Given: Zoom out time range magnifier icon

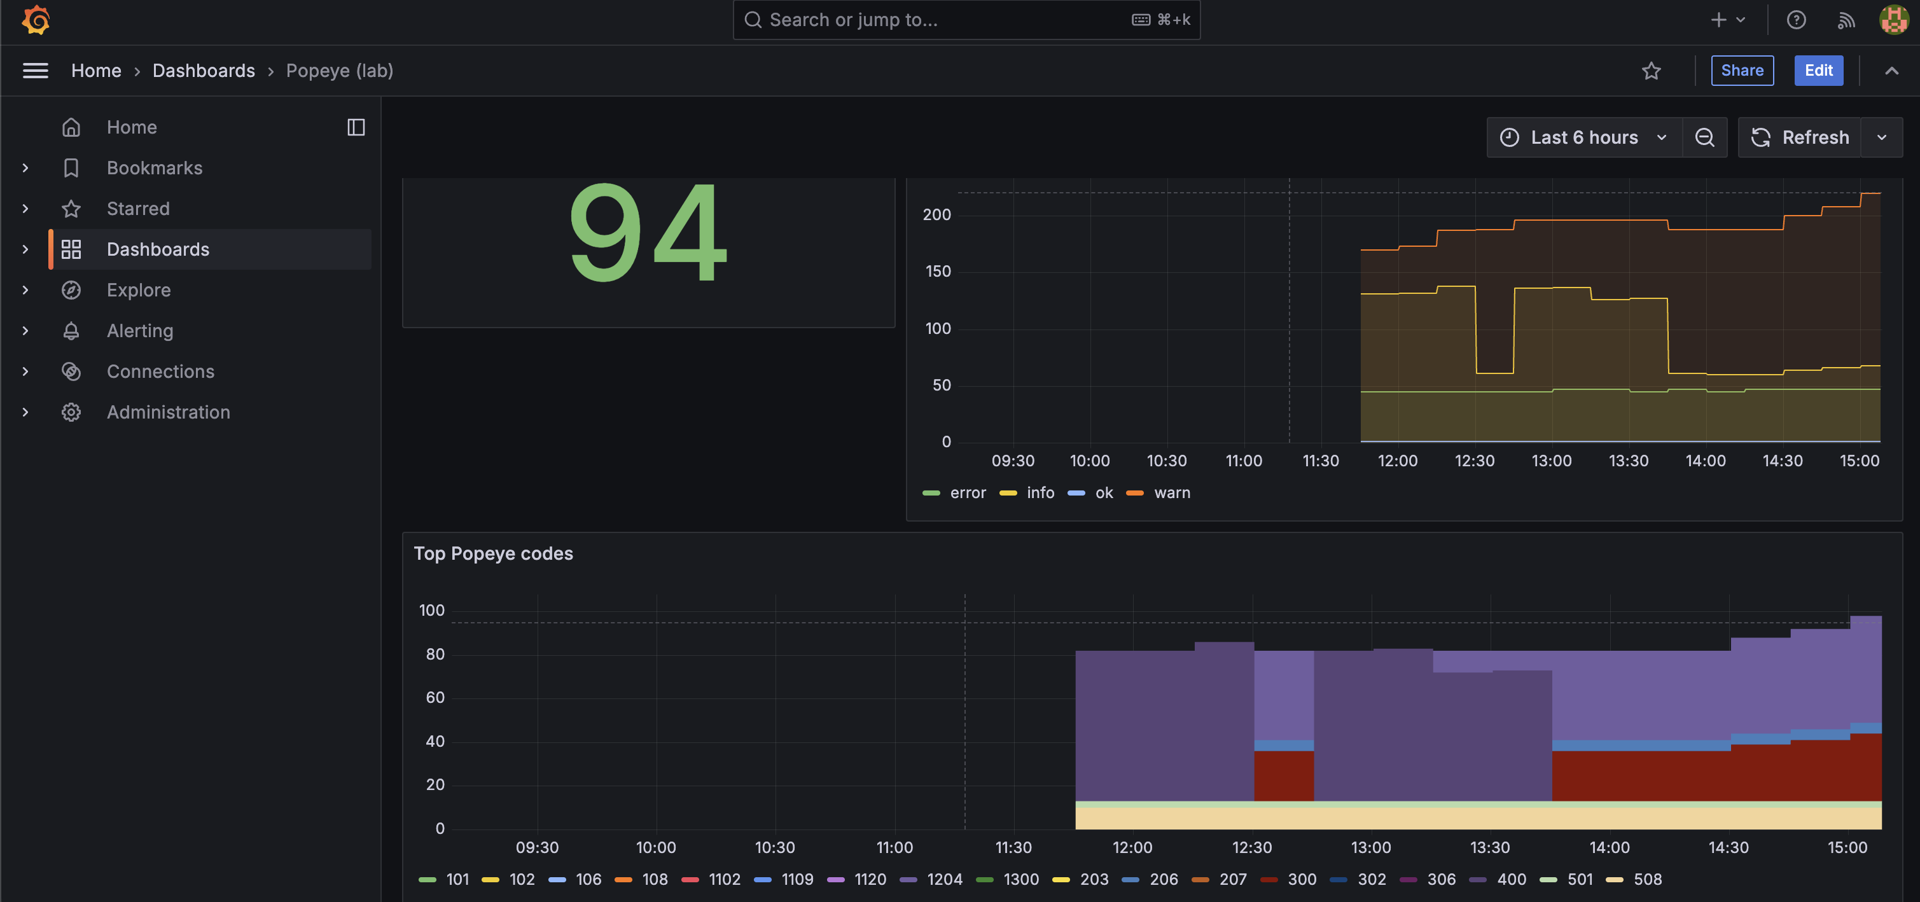Looking at the screenshot, I should point(1704,137).
